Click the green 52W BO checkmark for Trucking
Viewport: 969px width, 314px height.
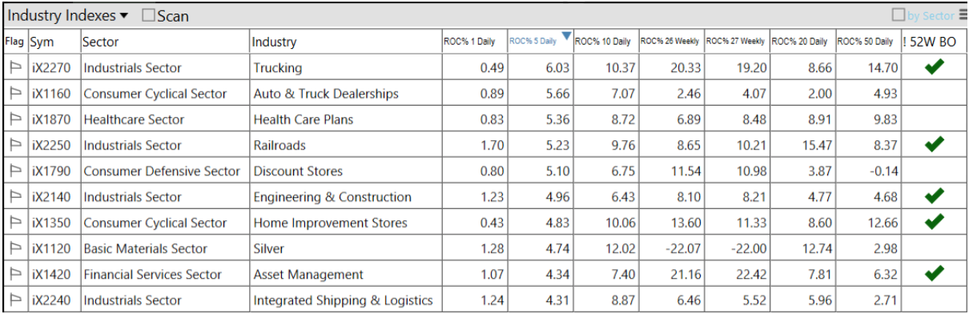point(934,67)
